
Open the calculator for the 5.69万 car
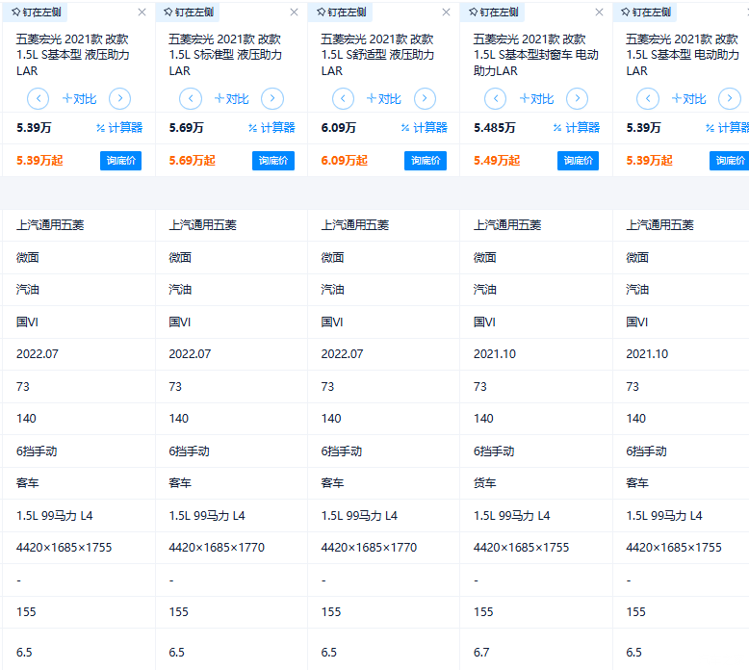point(274,128)
